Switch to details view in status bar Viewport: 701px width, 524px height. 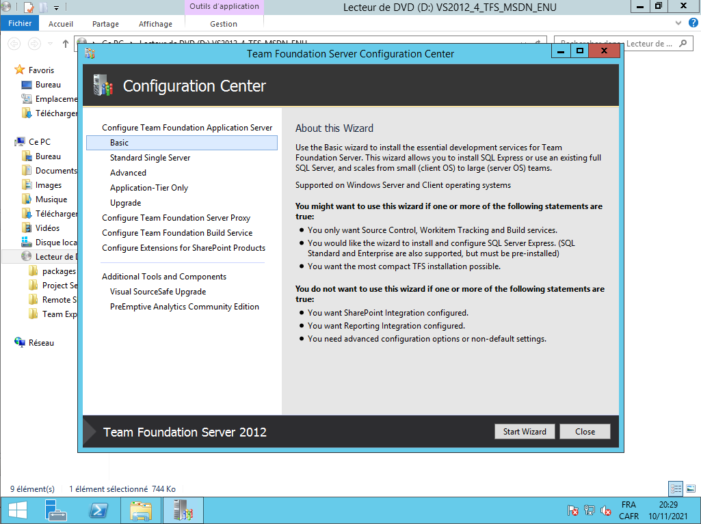point(676,488)
